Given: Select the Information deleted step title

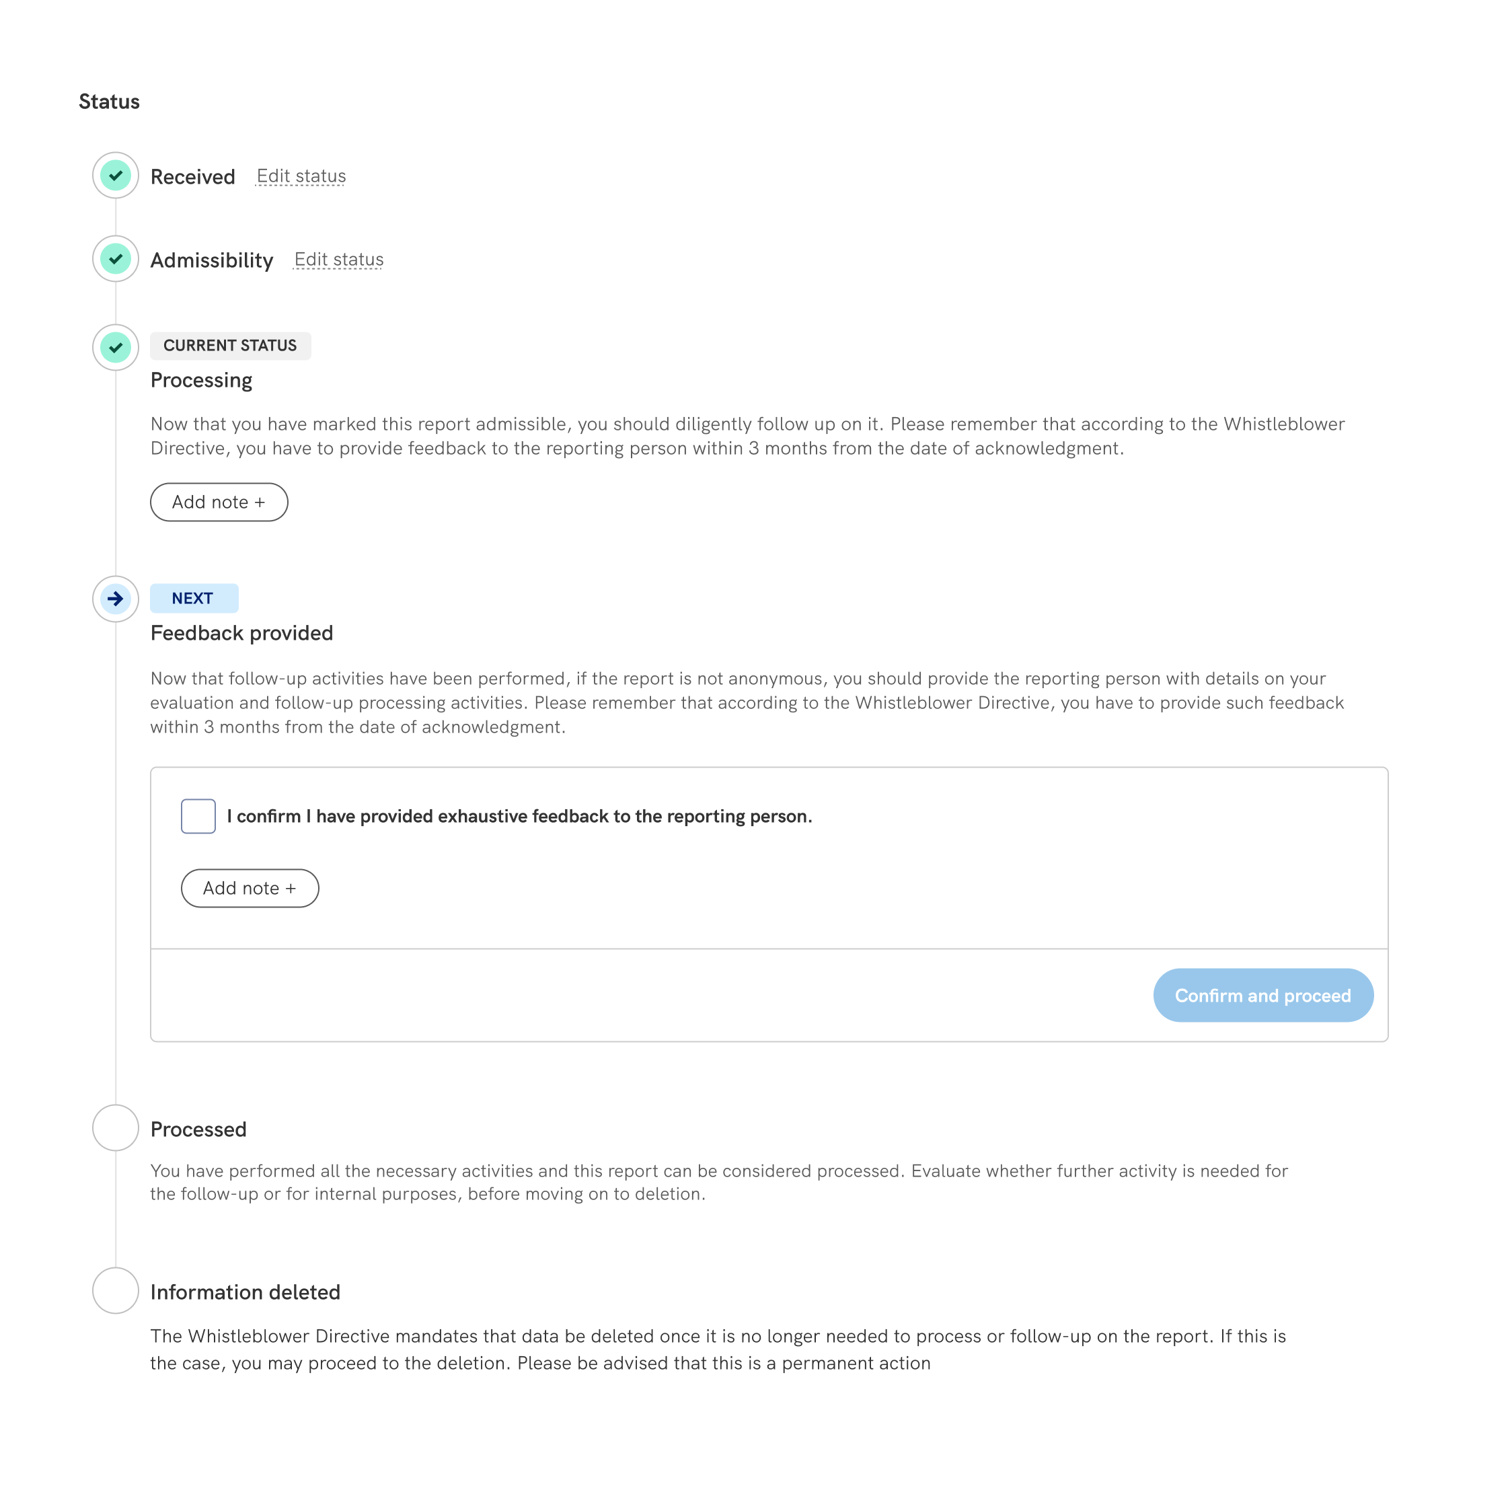Looking at the screenshot, I should pos(245,1292).
